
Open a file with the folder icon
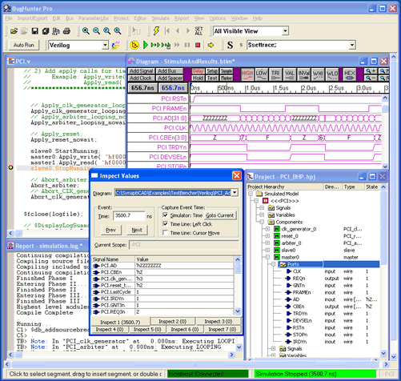(14, 31)
